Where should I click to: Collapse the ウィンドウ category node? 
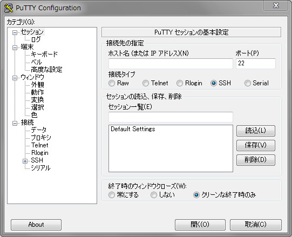coord(15,78)
